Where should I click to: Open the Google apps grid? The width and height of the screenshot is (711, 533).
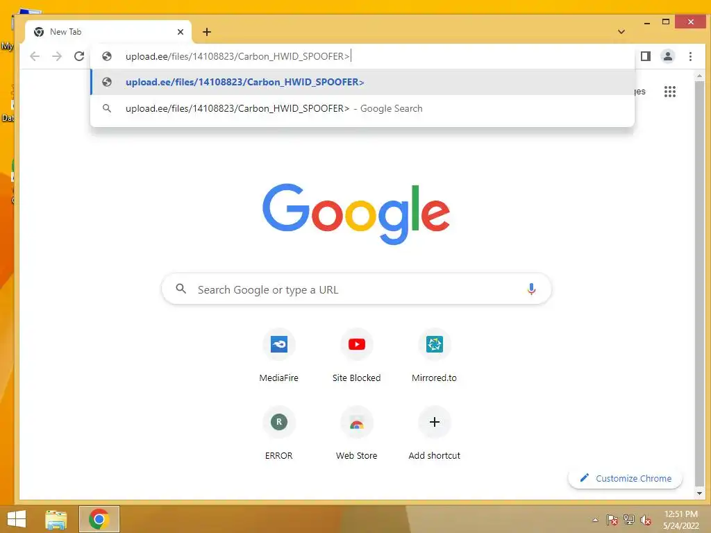(670, 92)
